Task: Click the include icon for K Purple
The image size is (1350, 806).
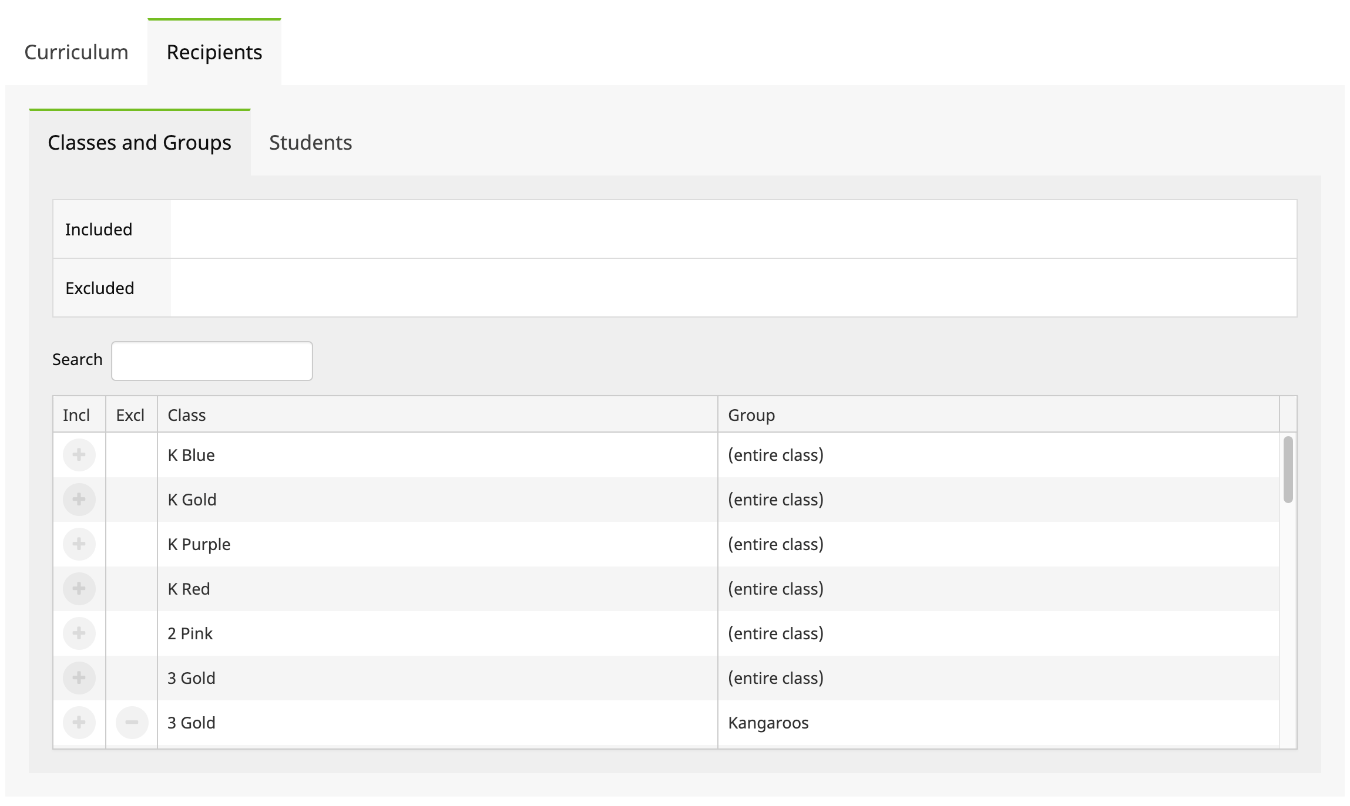Action: point(79,544)
